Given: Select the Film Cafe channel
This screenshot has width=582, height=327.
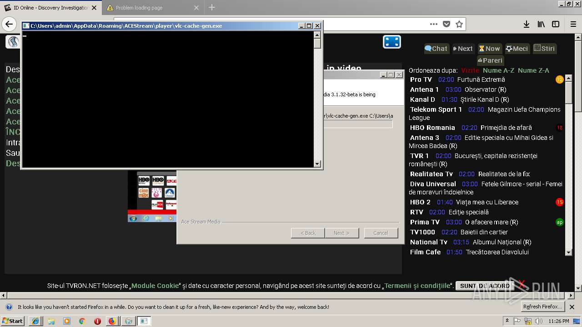Looking at the screenshot, I should click(426, 252).
